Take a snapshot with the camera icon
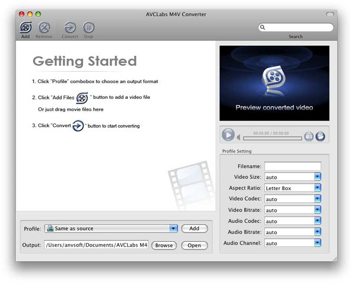 pyautogui.click(x=309, y=136)
